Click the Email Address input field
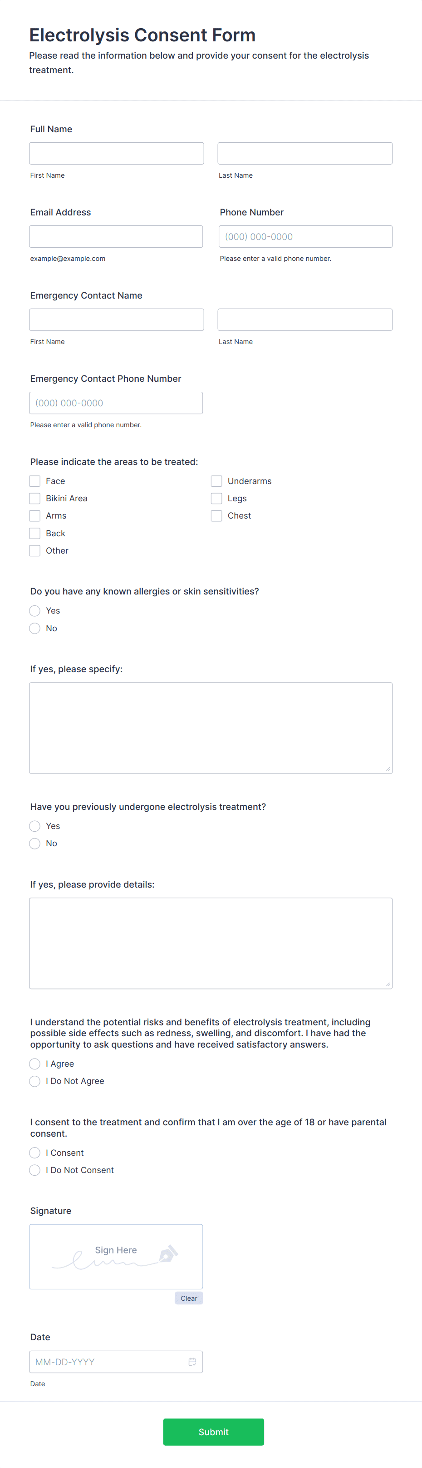The width and height of the screenshot is (422, 1468). coord(116,236)
